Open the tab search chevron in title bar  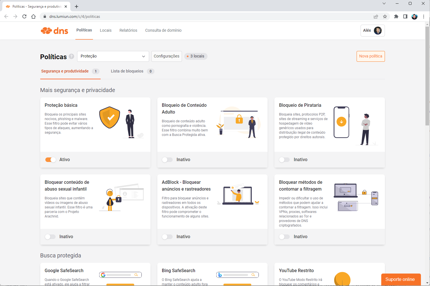[384, 3]
